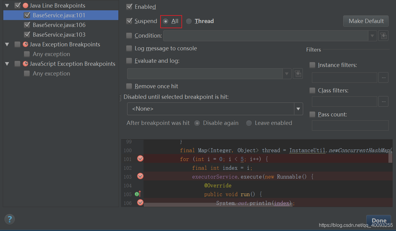Enable the Class filters checkbox
The width and height of the screenshot is (396, 231).
312,90
